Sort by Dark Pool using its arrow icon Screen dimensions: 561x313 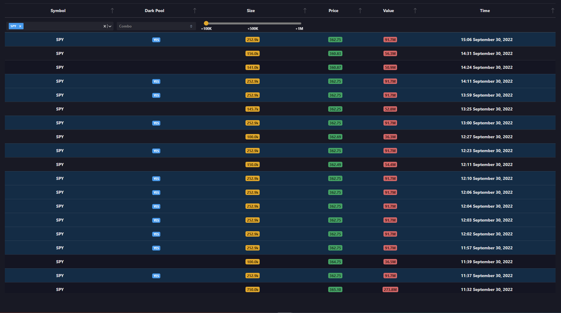[194, 11]
